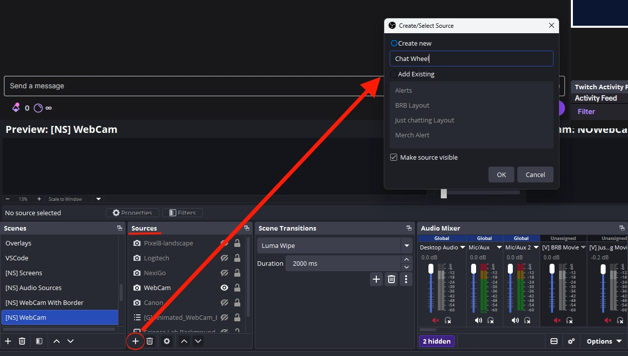
Task: Open advanced audio properties gears icon
Action: click(x=571, y=341)
